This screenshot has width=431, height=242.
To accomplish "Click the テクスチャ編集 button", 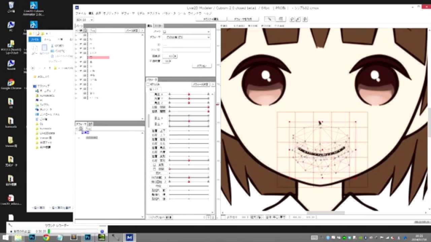I will [x=211, y=19].
